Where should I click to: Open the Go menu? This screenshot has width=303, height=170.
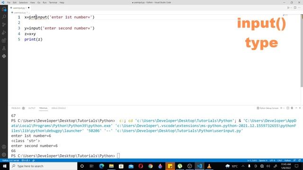[x=39, y=2]
